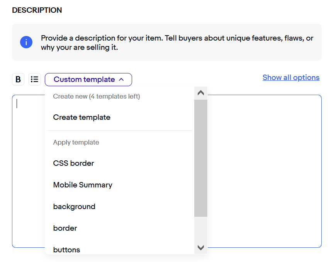The image size is (329, 262).
Task: Select the border template entry
Action: (x=65, y=228)
